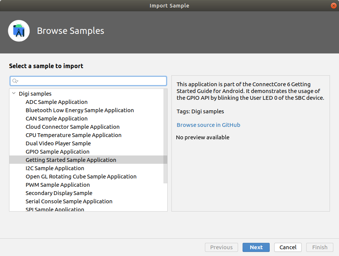
Task: Click the Android Studio logo icon
Action: [x=19, y=30]
